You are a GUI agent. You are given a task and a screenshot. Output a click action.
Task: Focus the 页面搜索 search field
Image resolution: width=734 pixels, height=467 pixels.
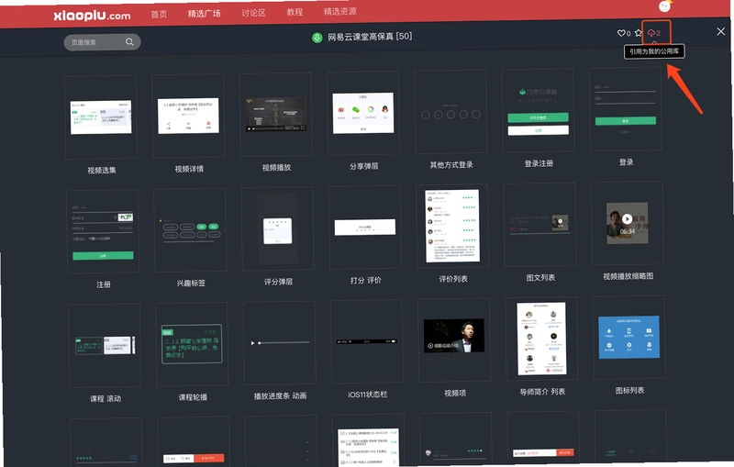(102, 42)
